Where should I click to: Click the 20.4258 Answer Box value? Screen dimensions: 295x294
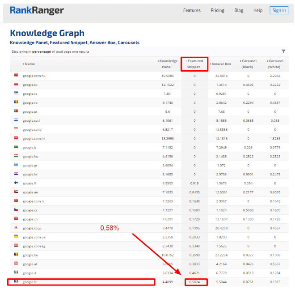pos(221,228)
